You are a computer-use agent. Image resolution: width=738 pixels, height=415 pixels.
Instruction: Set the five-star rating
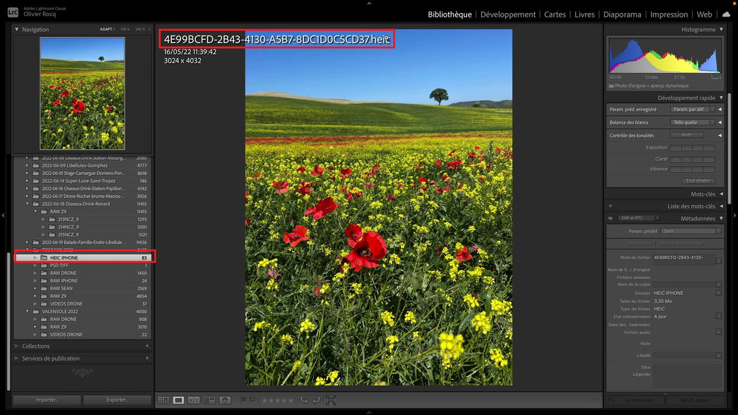[291, 400]
